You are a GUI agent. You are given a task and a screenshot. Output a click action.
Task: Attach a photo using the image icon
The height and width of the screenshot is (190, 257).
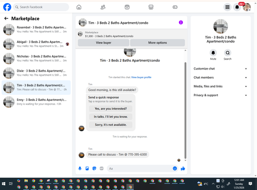pos(87,168)
